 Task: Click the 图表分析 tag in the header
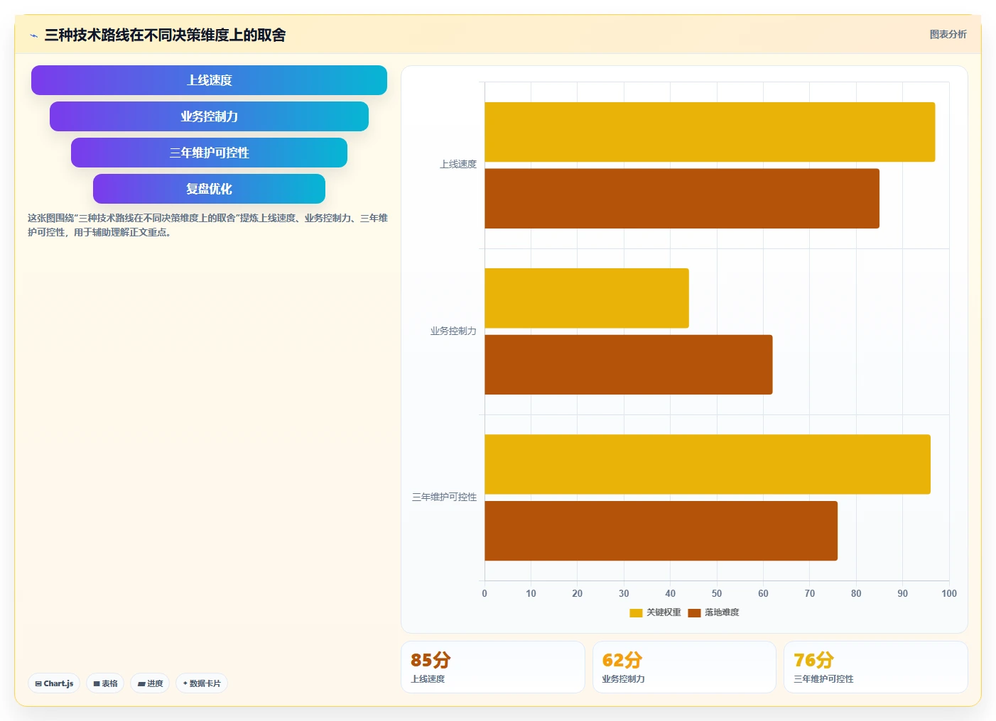(948, 34)
